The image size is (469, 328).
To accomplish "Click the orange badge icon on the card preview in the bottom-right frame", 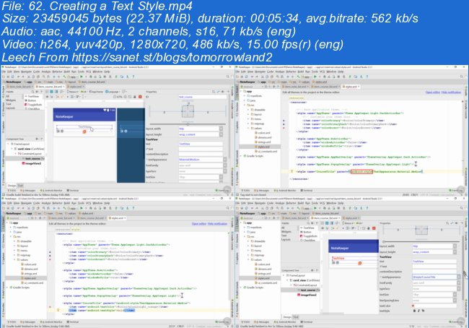I will tap(360, 263).
